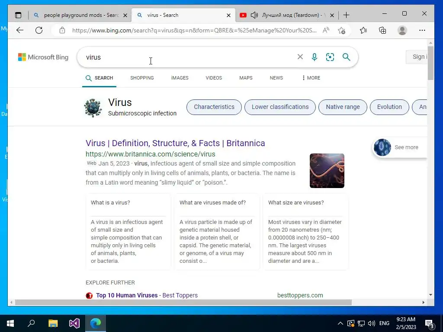The height and width of the screenshot is (332, 443).
Task: Go back with the browser back arrow
Action: 20,30
